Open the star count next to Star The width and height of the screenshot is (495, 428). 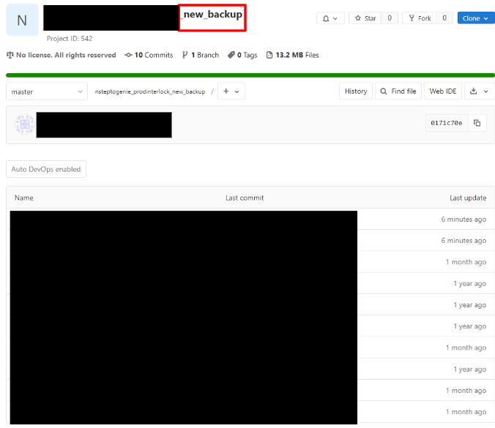[x=390, y=18]
